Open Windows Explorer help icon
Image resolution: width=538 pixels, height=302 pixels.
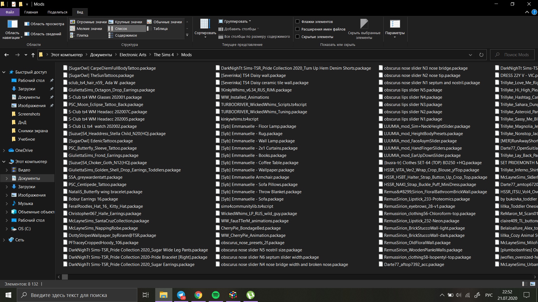[534, 12]
